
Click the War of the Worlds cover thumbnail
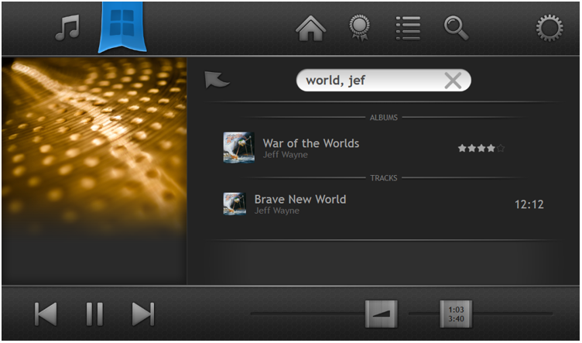[x=238, y=147]
